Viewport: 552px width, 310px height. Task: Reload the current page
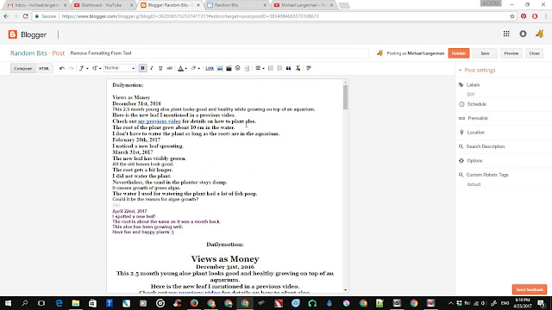click(25, 16)
